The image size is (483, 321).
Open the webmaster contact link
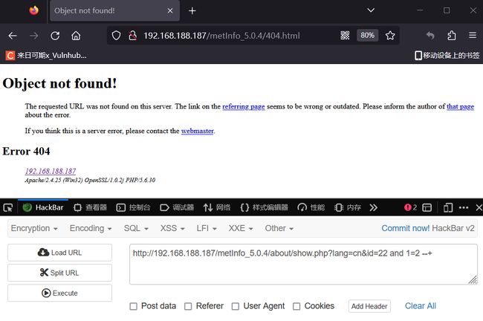coord(198,131)
